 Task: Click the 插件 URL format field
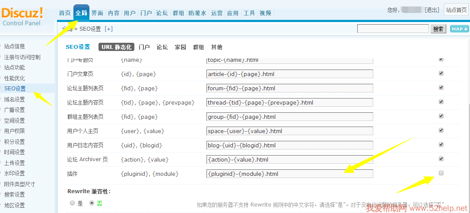pyautogui.click(x=289, y=174)
